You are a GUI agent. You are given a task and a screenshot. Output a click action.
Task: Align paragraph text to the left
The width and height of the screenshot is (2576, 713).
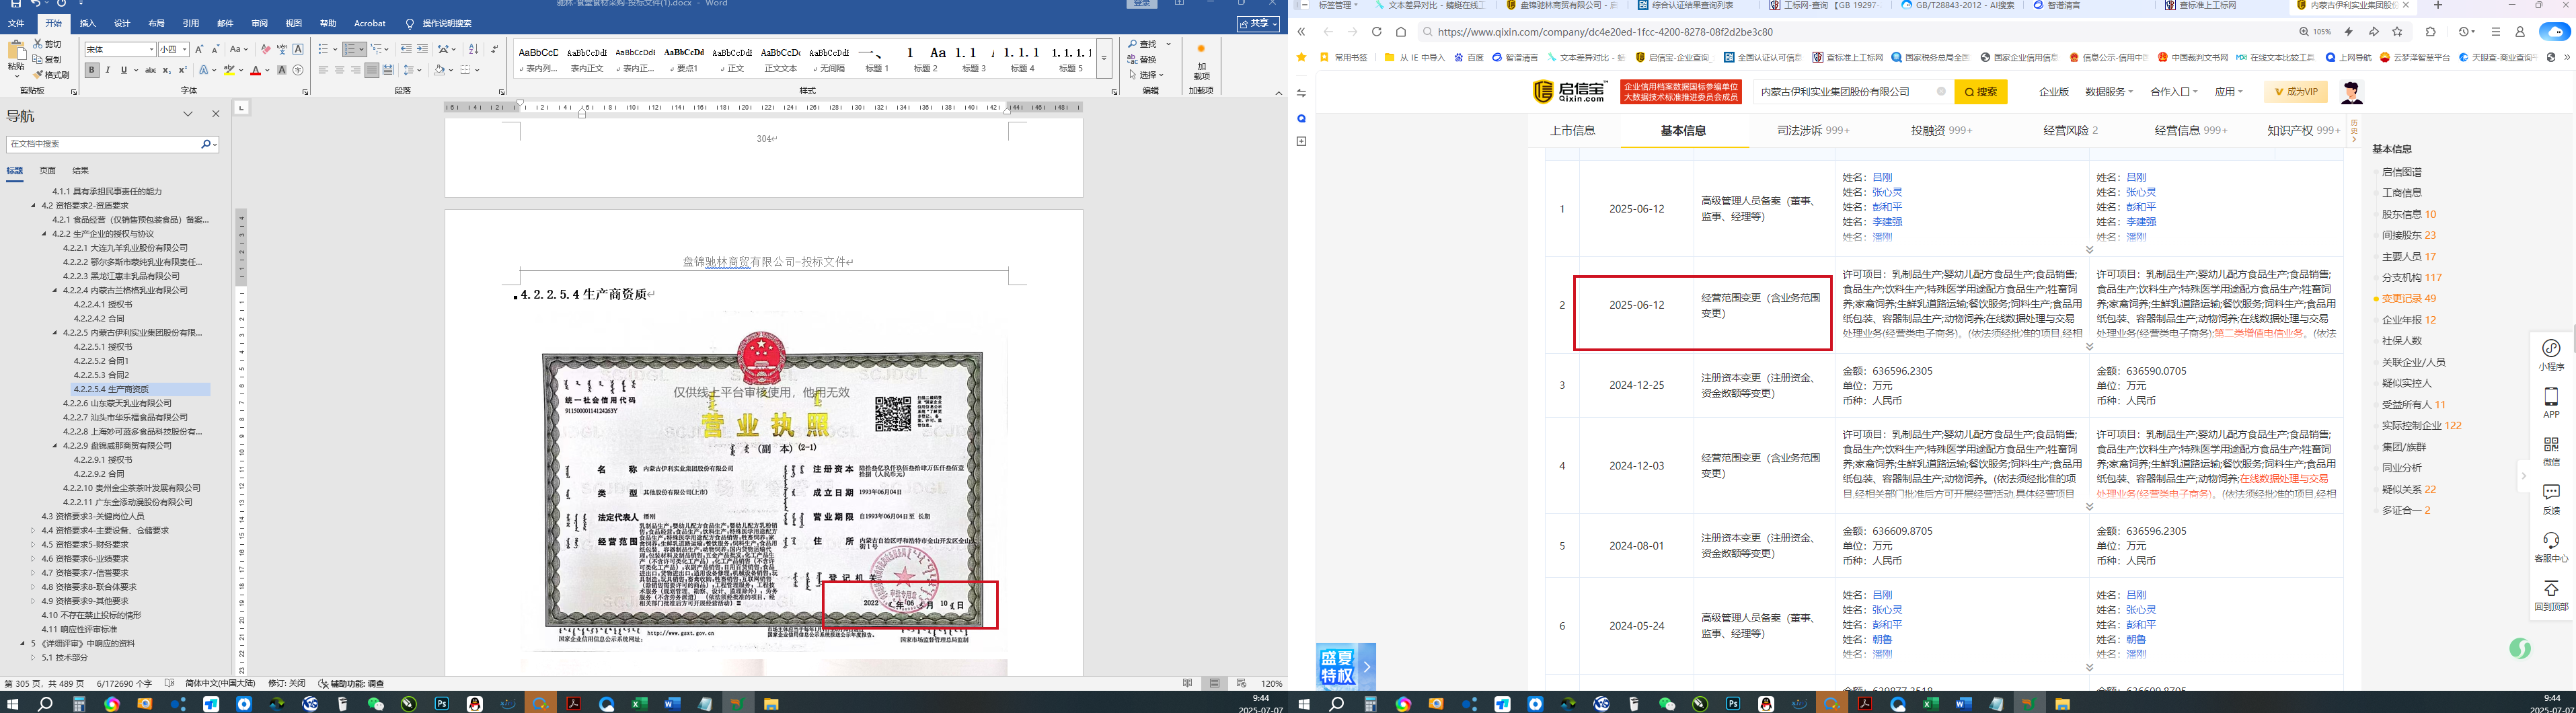(x=323, y=70)
